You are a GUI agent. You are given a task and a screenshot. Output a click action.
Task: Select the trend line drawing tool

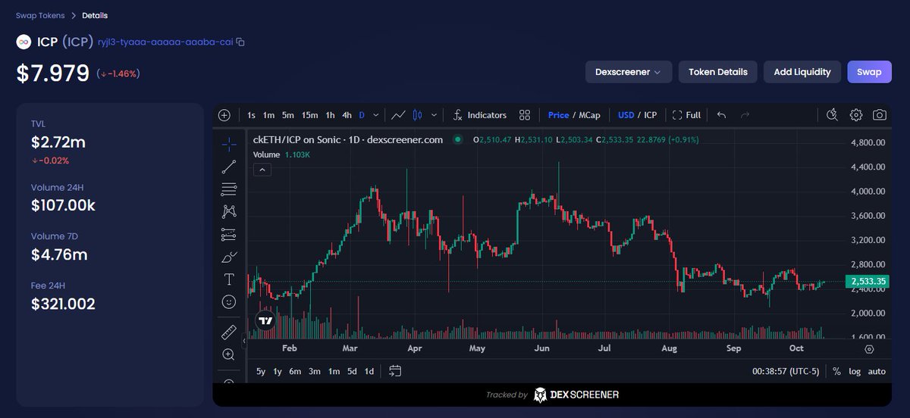228,167
